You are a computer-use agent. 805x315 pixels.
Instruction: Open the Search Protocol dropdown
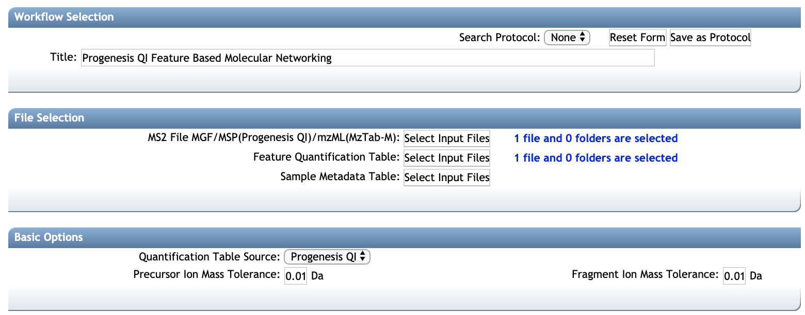[x=567, y=38]
